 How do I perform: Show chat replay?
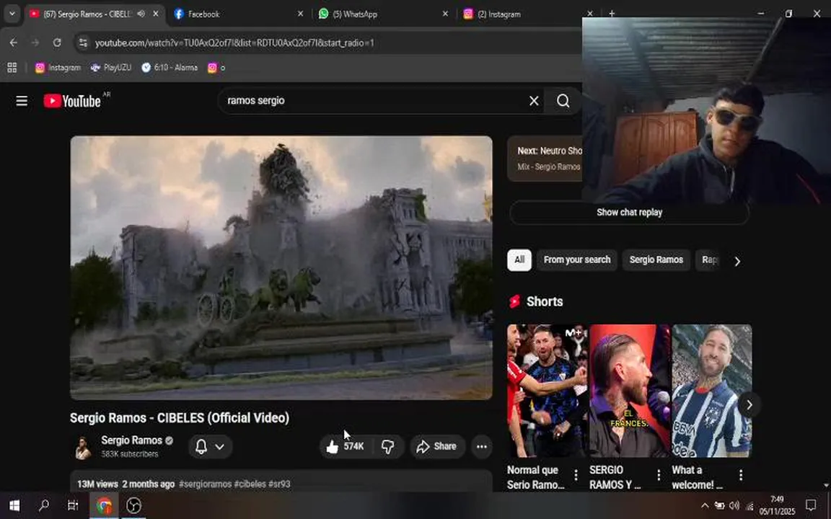pos(629,213)
